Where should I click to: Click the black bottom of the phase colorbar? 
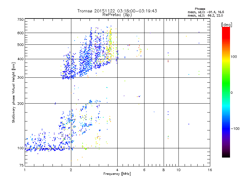[x=226, y=155]
